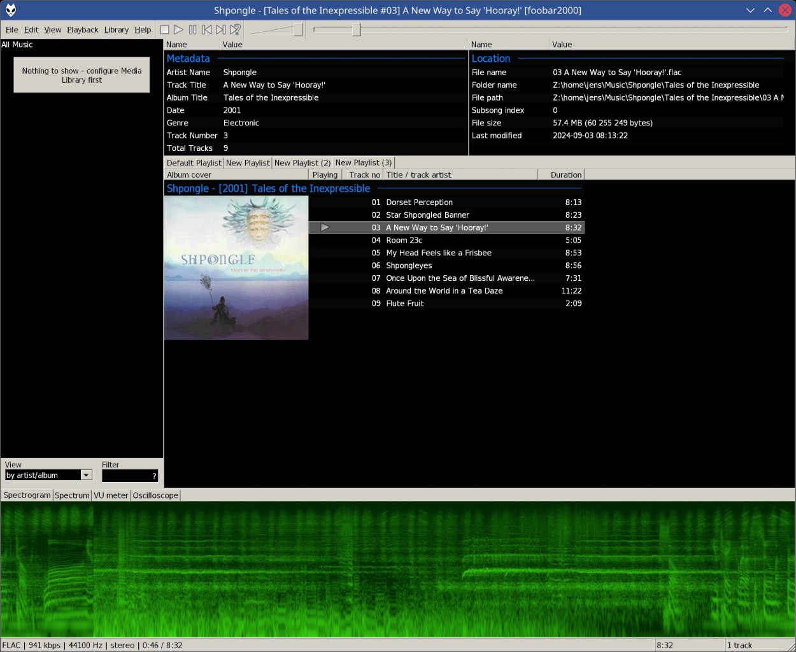Skip to the next track
The image size is (796, 652).
coord(220,29)
